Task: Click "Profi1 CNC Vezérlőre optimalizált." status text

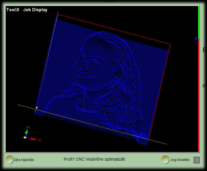Action: (x=95, y=159)
